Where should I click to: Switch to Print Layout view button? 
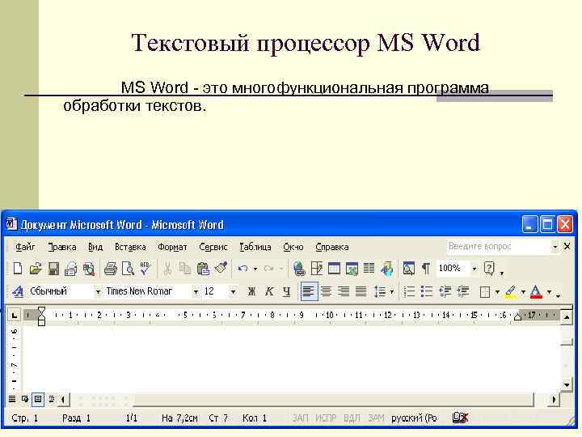(38, 399)
